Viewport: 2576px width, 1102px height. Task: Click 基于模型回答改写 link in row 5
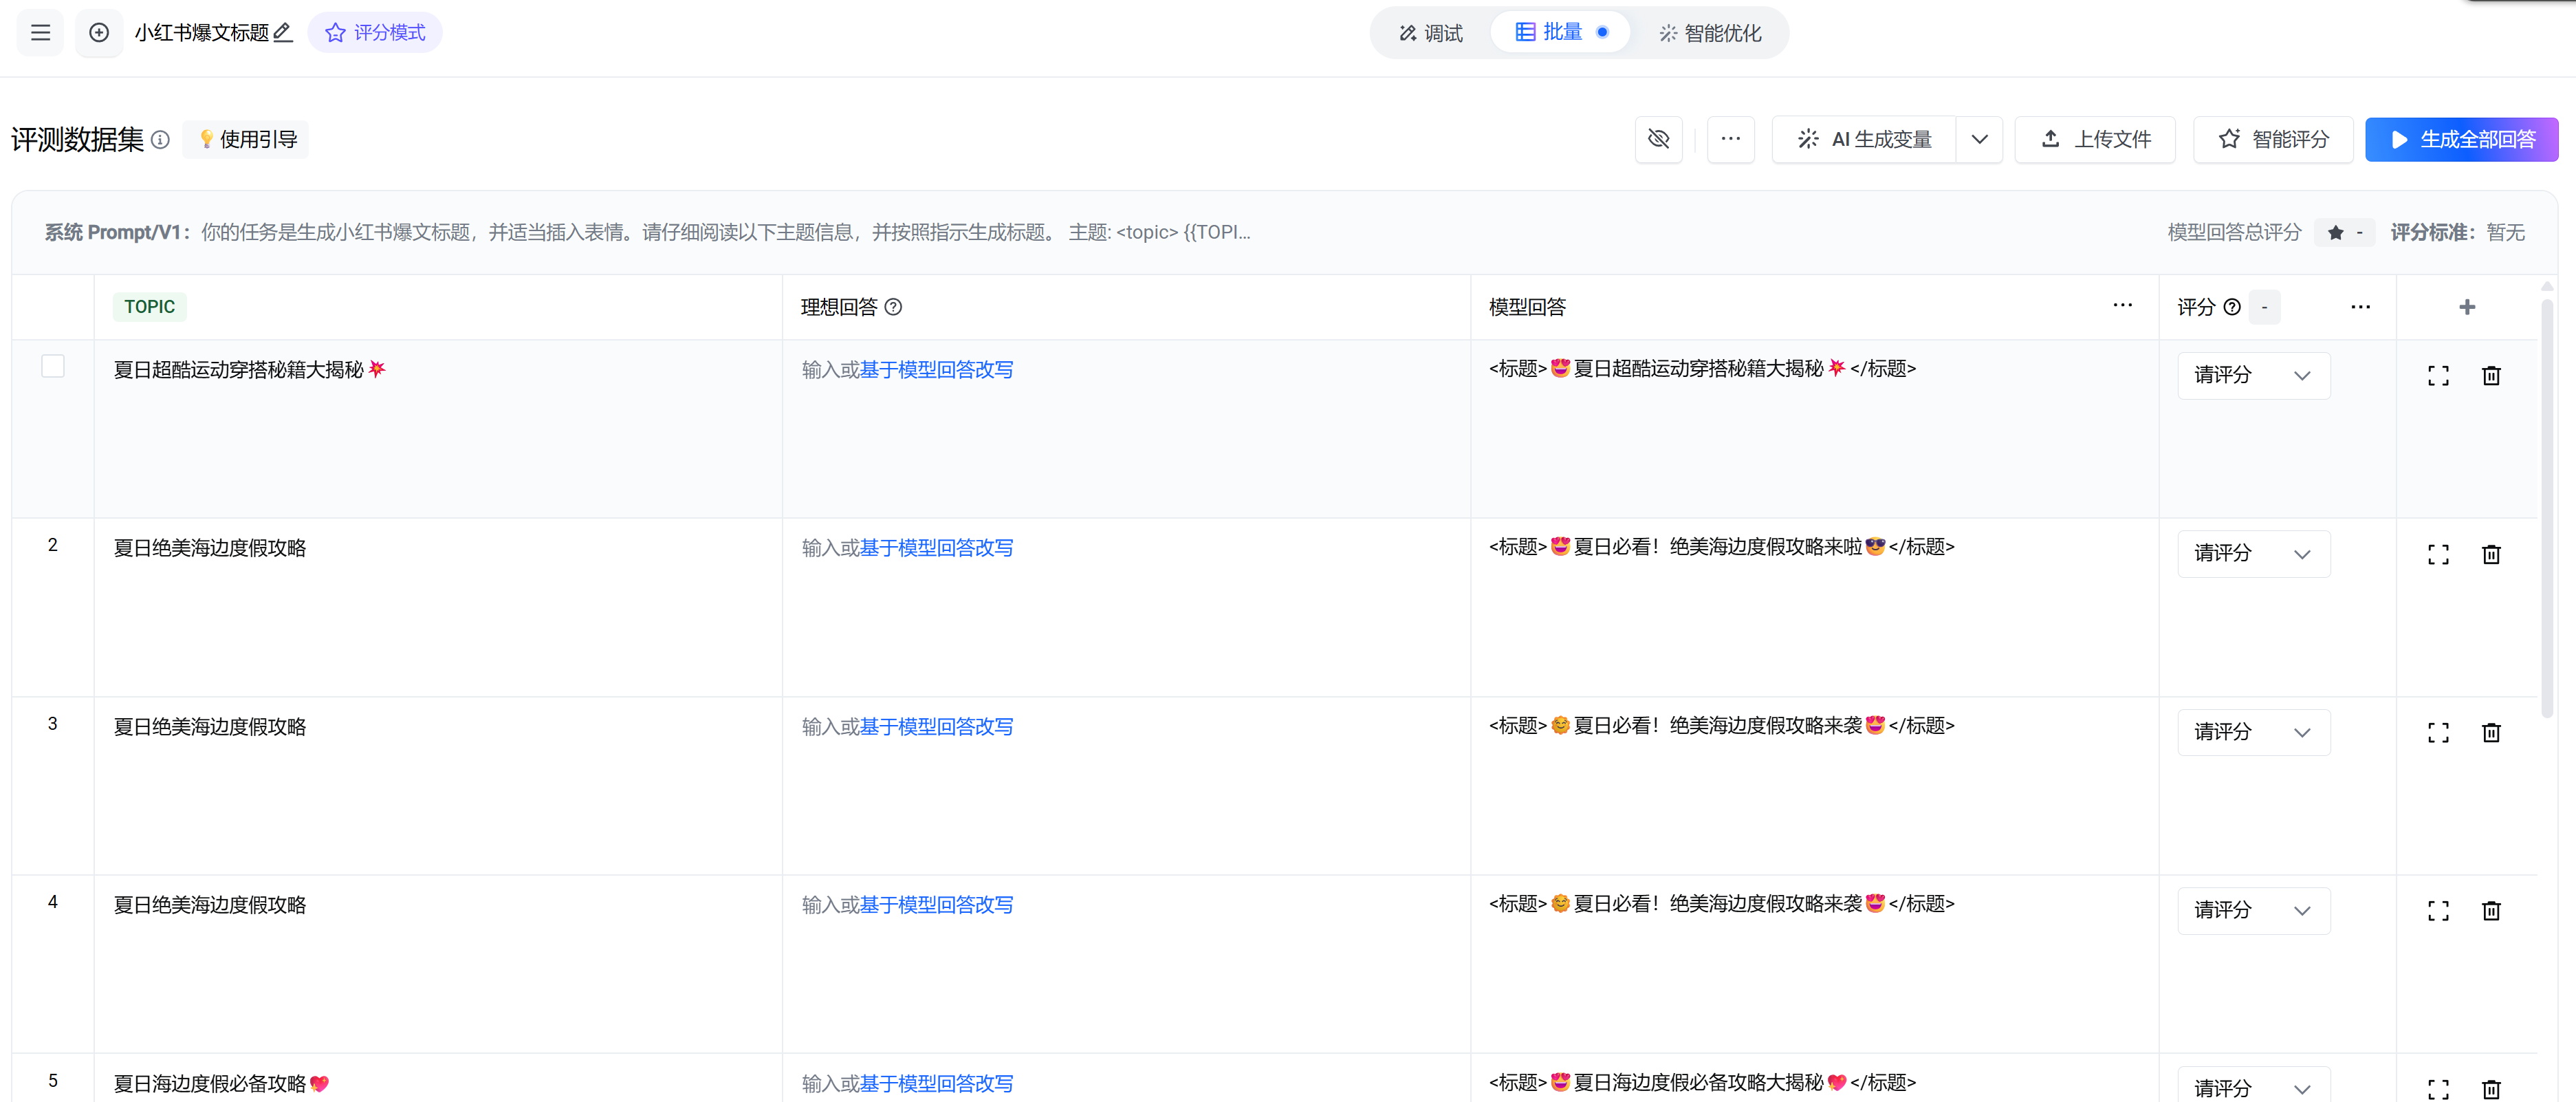point(936,1084)
